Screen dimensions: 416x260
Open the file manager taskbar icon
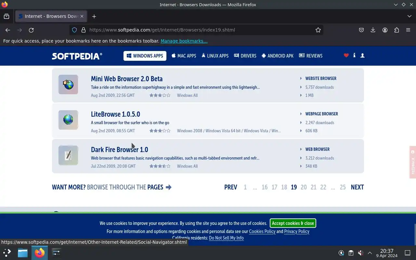23,253
